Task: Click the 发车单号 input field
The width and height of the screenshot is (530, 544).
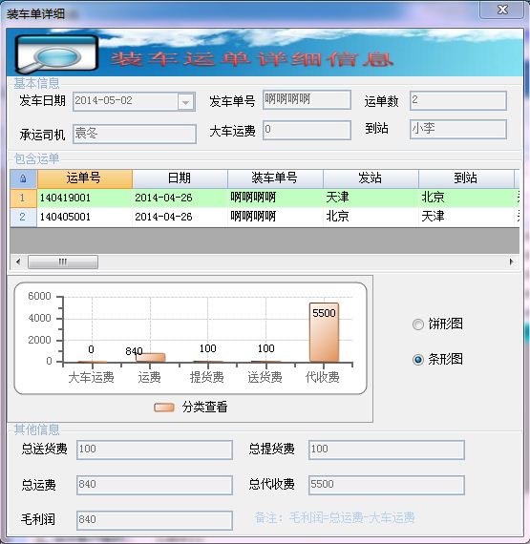Action: pyautogui.click(x=307, y=100)
